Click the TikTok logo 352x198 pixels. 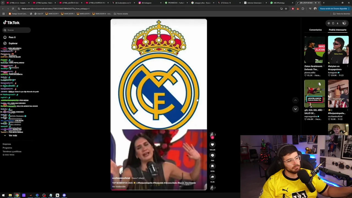point(11,23)
